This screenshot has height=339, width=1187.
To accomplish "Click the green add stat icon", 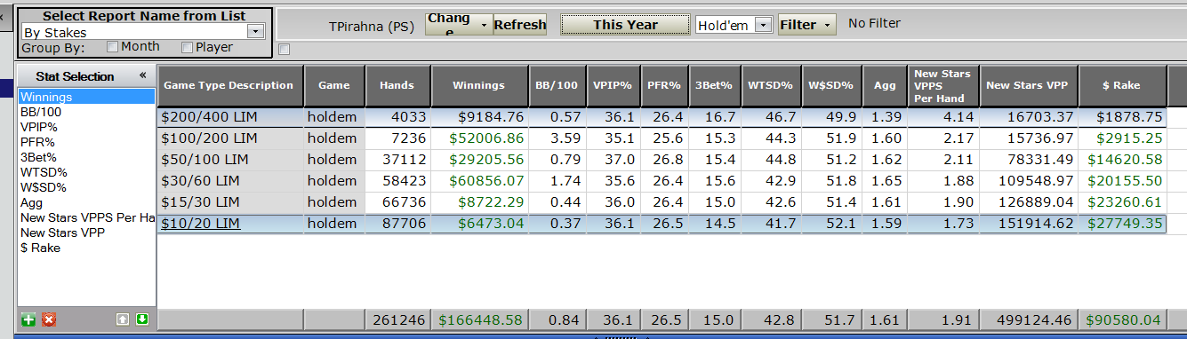I will tap(28, 319).
